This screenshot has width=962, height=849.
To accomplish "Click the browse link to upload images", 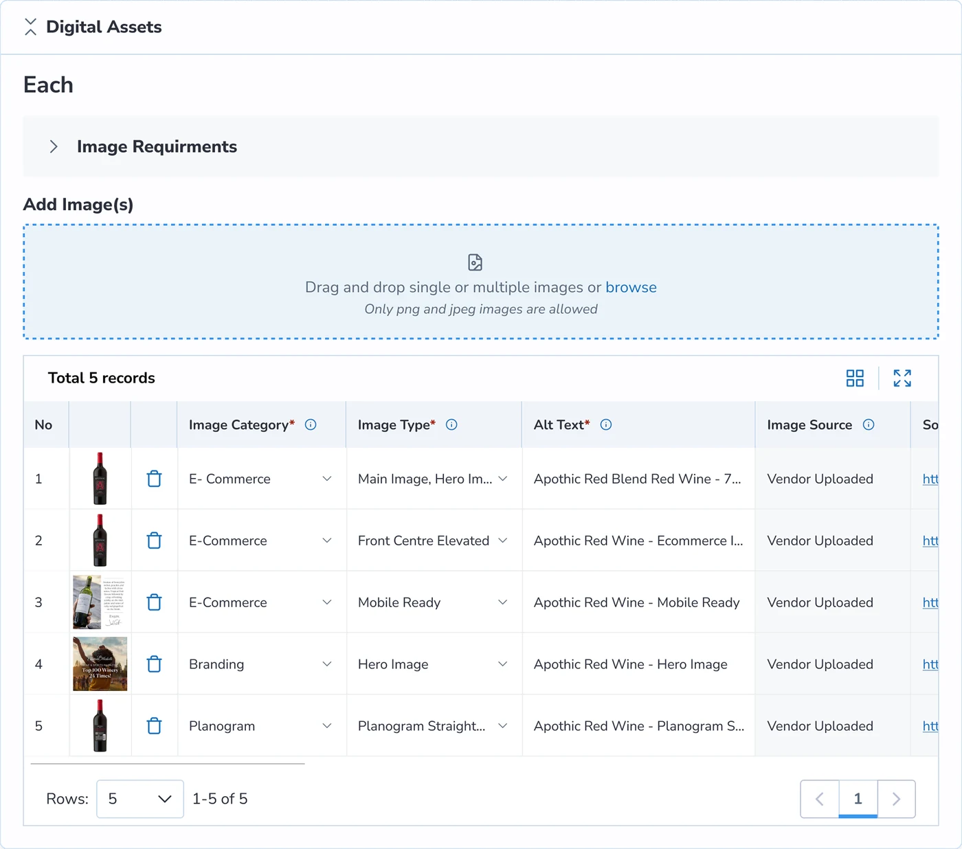I will point(631,287).
